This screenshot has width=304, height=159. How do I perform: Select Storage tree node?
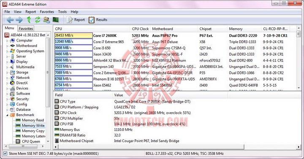(x=22, y=72)
